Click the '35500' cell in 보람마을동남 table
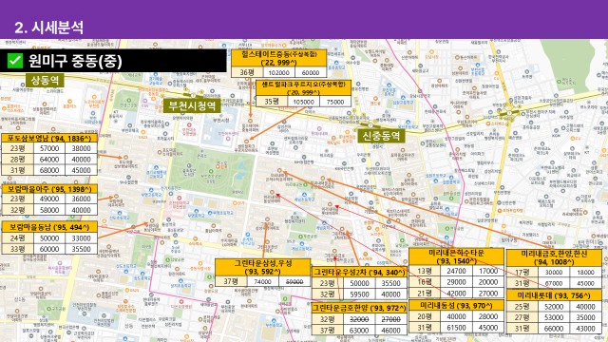The height and width of the screenshot is (342, 608). pyautogui.click(x=82, y=249)
